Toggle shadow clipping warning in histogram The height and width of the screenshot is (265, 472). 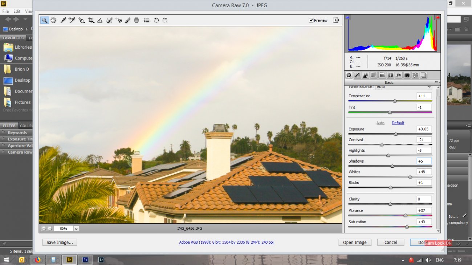coord(348,17)
